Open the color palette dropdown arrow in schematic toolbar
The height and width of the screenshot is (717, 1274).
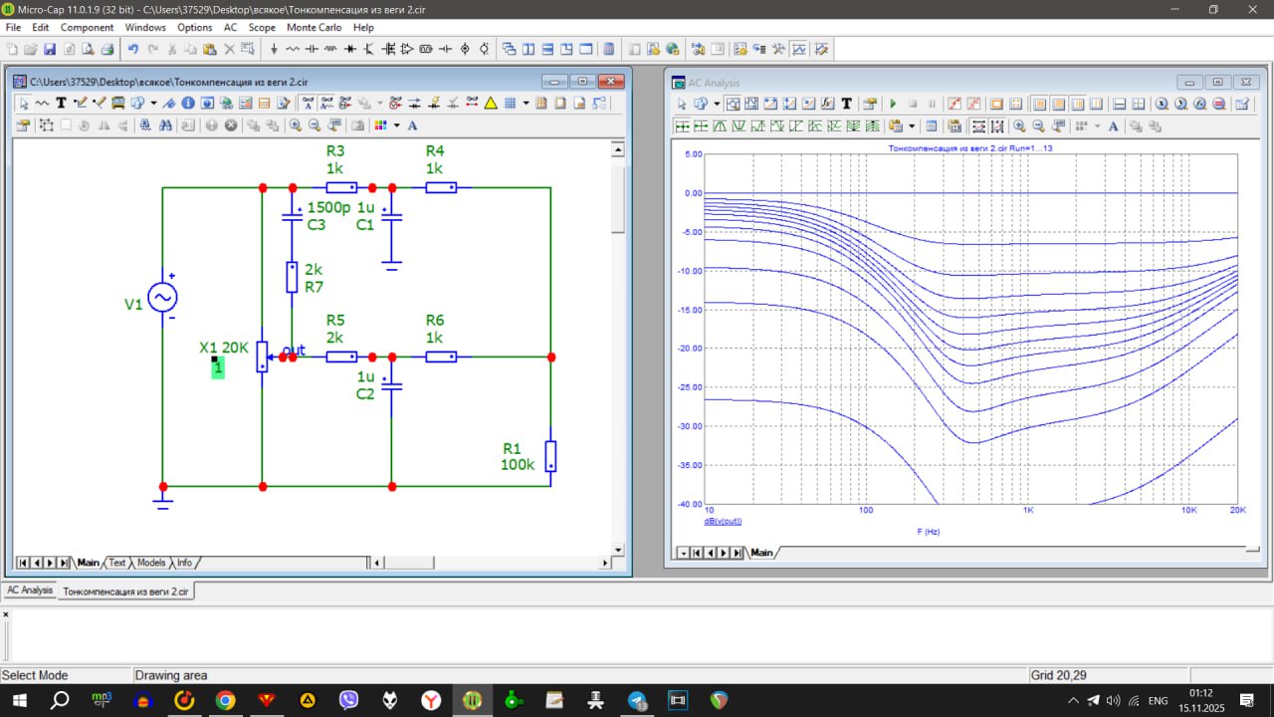pyautogui.click(x=396, y=125)
